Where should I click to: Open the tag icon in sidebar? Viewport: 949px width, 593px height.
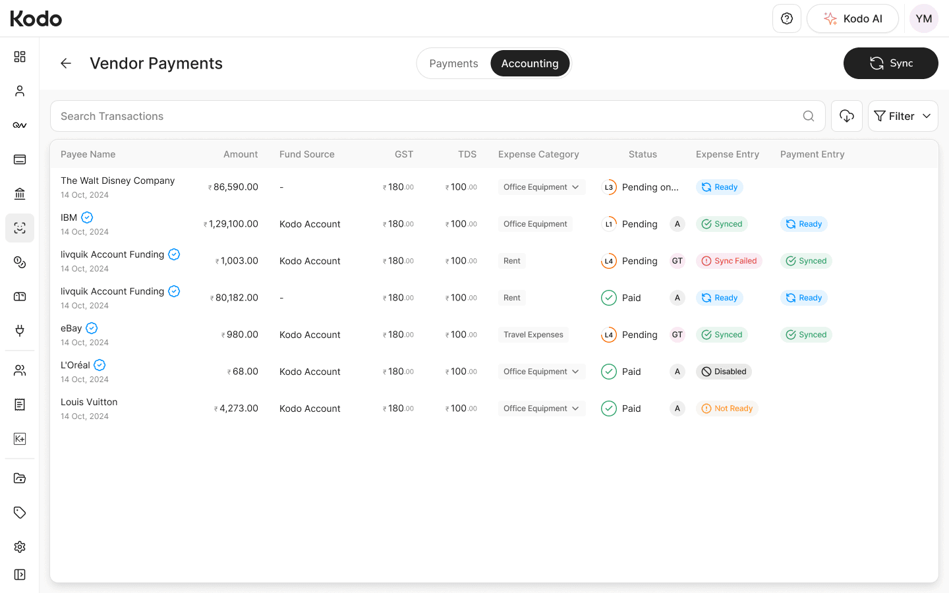[x=20, y=513]
